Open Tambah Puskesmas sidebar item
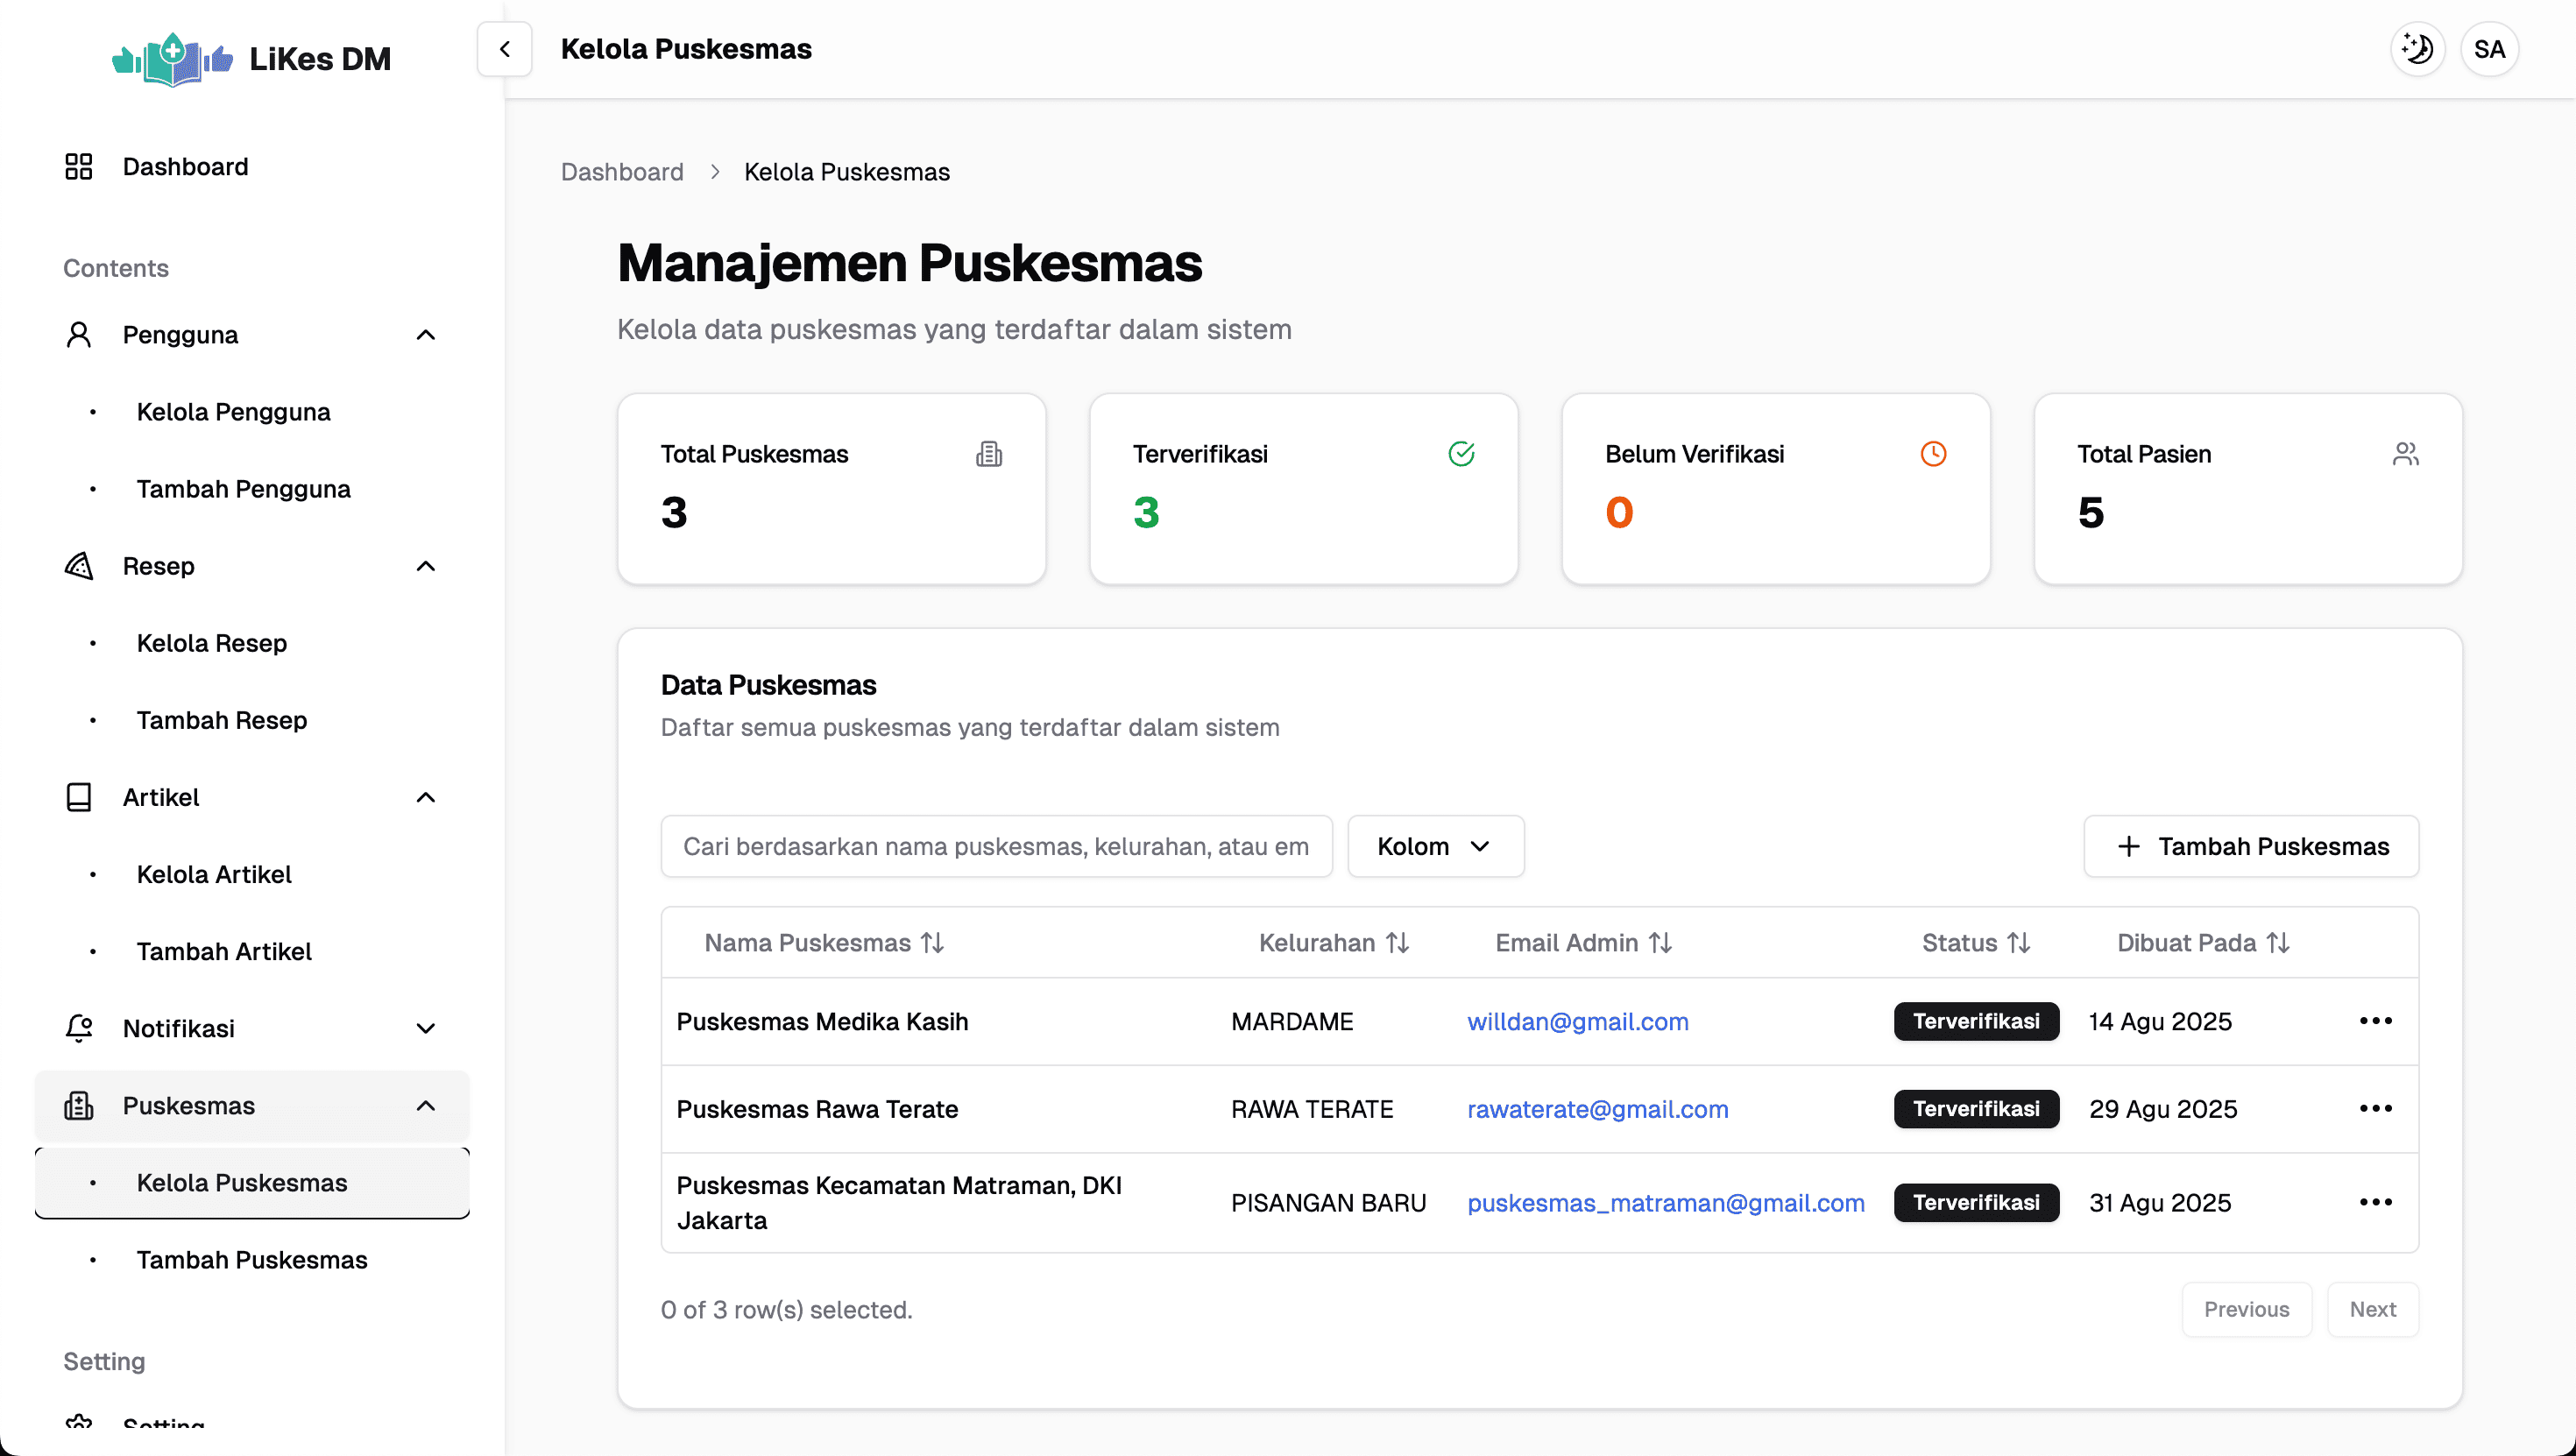 [x=252, y=1259]
